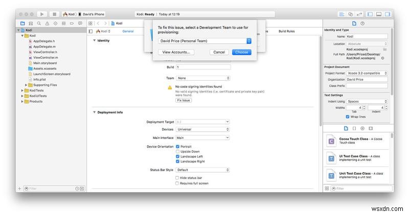Select the Assistant editor icon
409x214 pixels.
pos(351,14)
